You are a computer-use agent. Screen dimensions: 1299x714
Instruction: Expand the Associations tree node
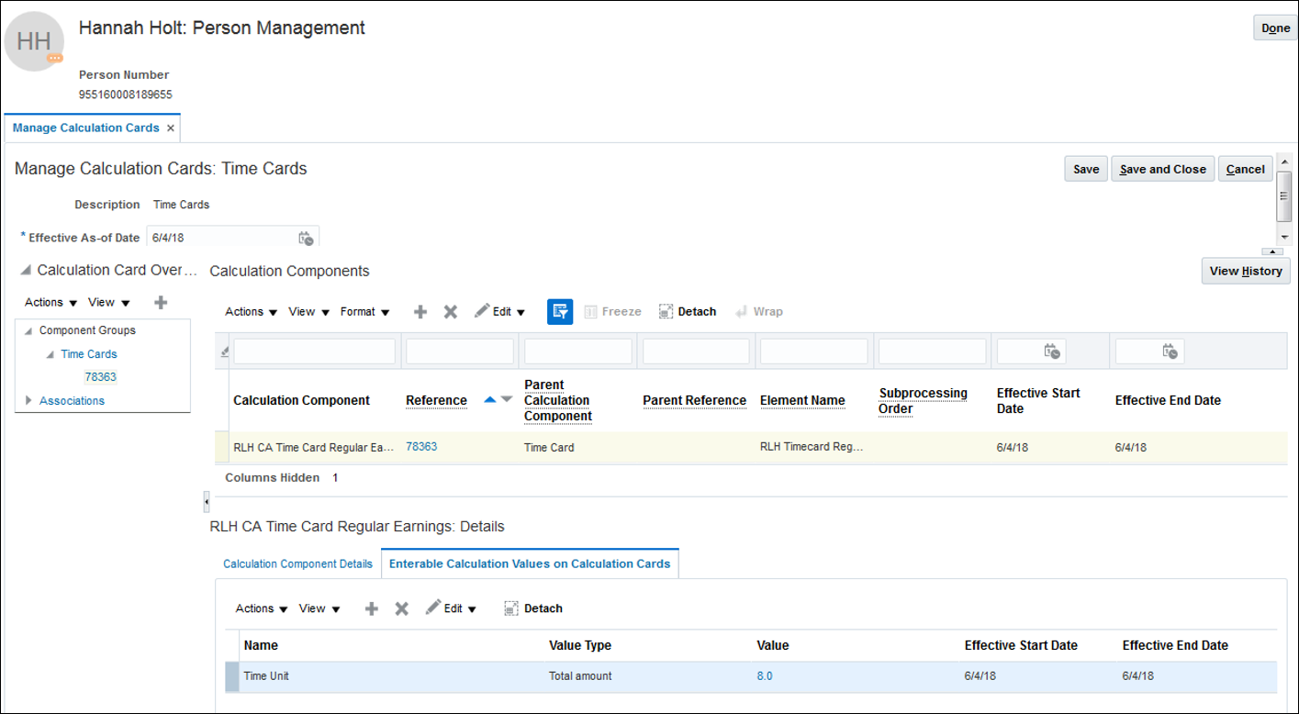tap(28, 401)
